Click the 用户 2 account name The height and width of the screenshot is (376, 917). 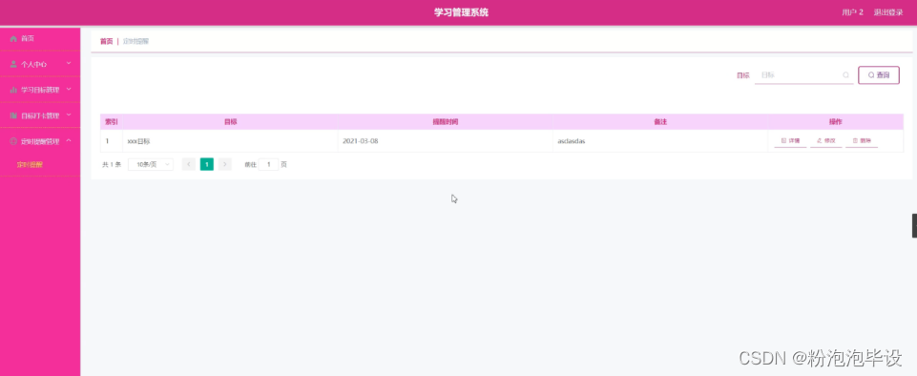[853, 12]
